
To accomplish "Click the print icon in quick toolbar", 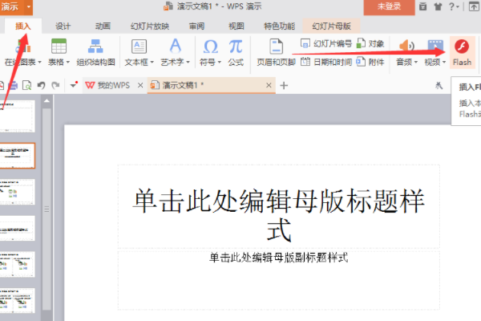I will pyautogui.click(x=13, y=85).
